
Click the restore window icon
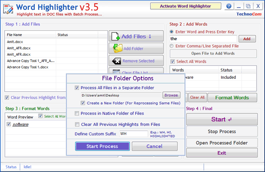pos(248,6)
